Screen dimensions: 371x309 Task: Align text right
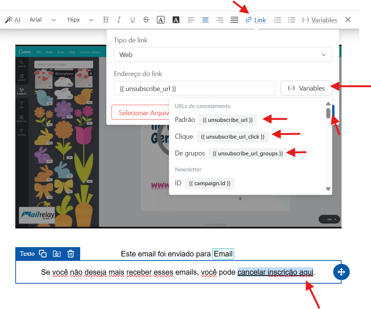pos(220,20)
